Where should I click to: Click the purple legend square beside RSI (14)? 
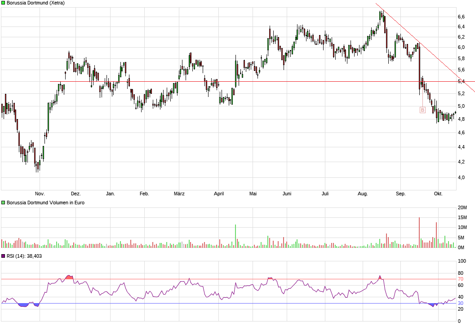point(3,256)
